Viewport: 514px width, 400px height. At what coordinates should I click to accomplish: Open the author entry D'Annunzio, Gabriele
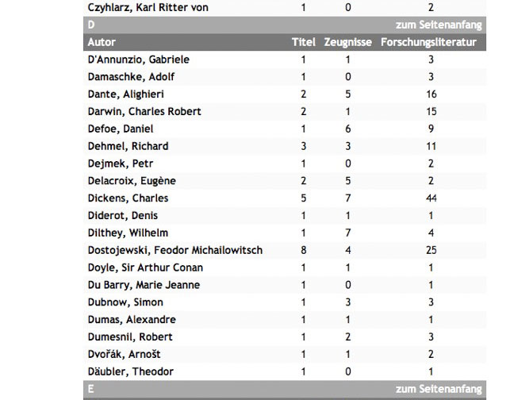tap(139, 60)
